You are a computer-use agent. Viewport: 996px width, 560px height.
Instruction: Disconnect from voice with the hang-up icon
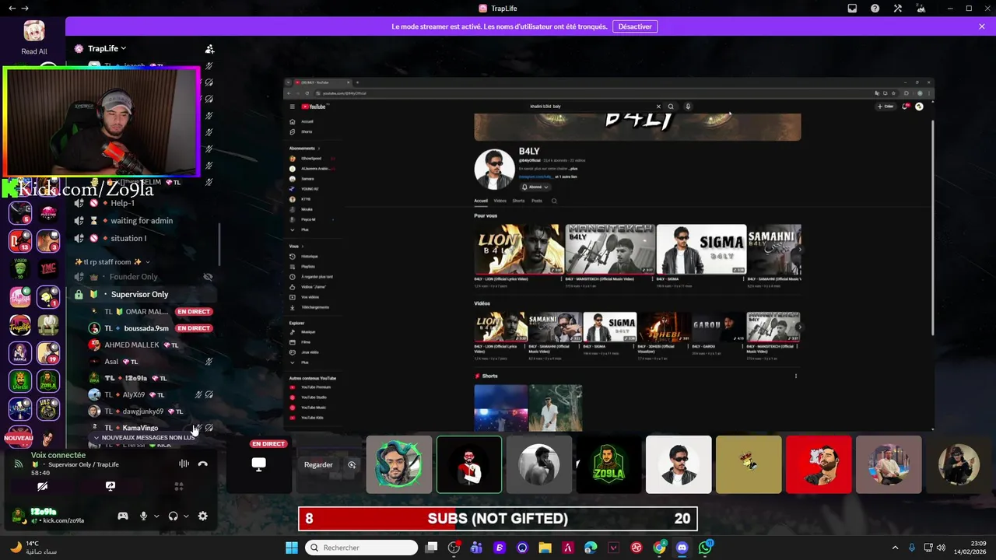click(203, 464)
